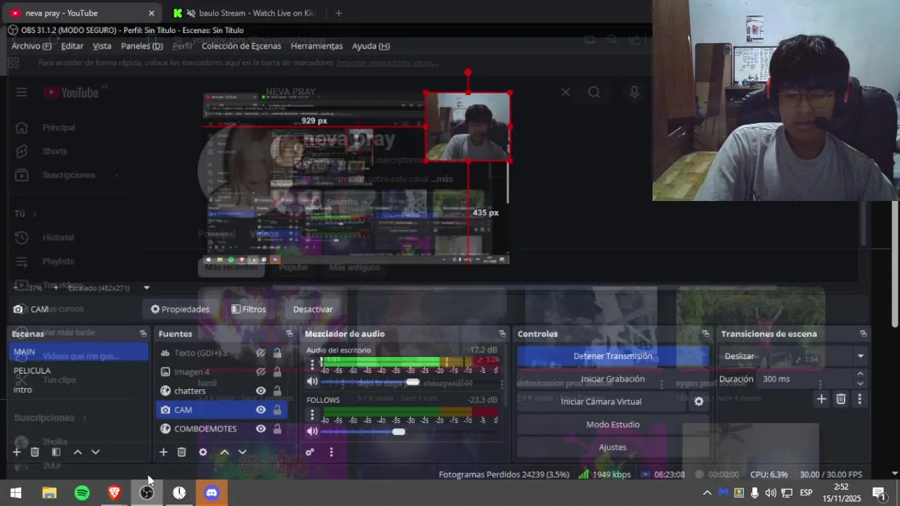Click the Desactivar button
The image size is (900, 506).
313,309
